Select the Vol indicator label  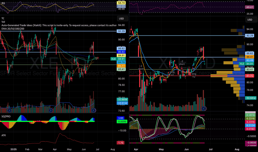[3, 22]
